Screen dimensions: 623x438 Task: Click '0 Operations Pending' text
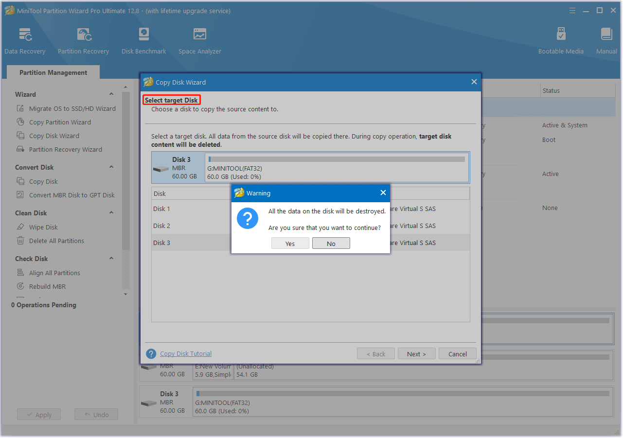44,305
